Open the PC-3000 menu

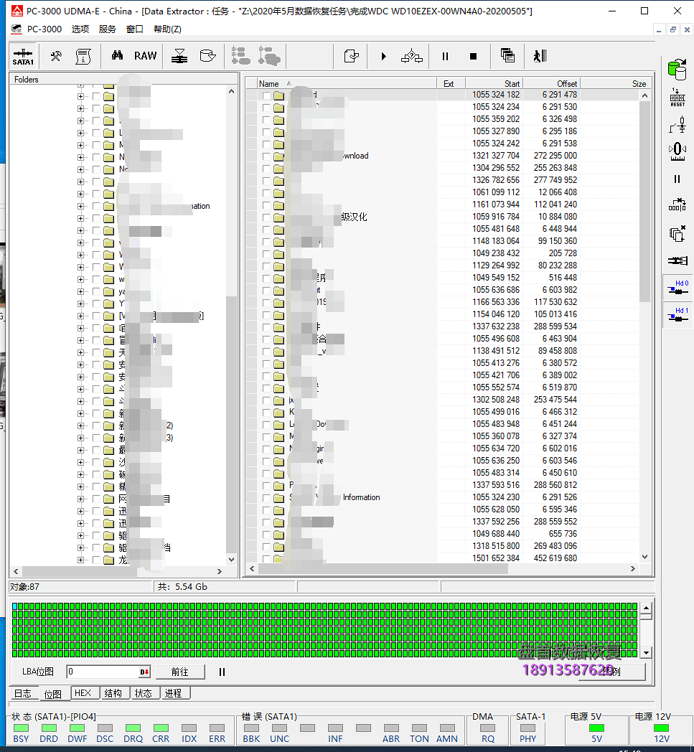click(44, 29)
